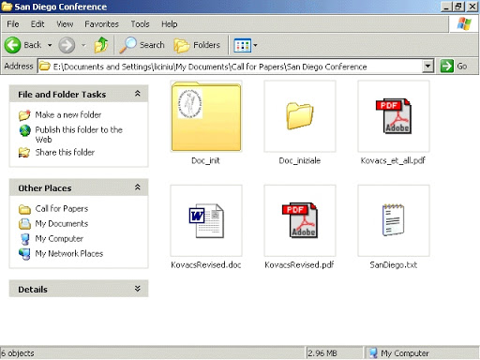Open the Doc_init folder thumbnail

206,116
